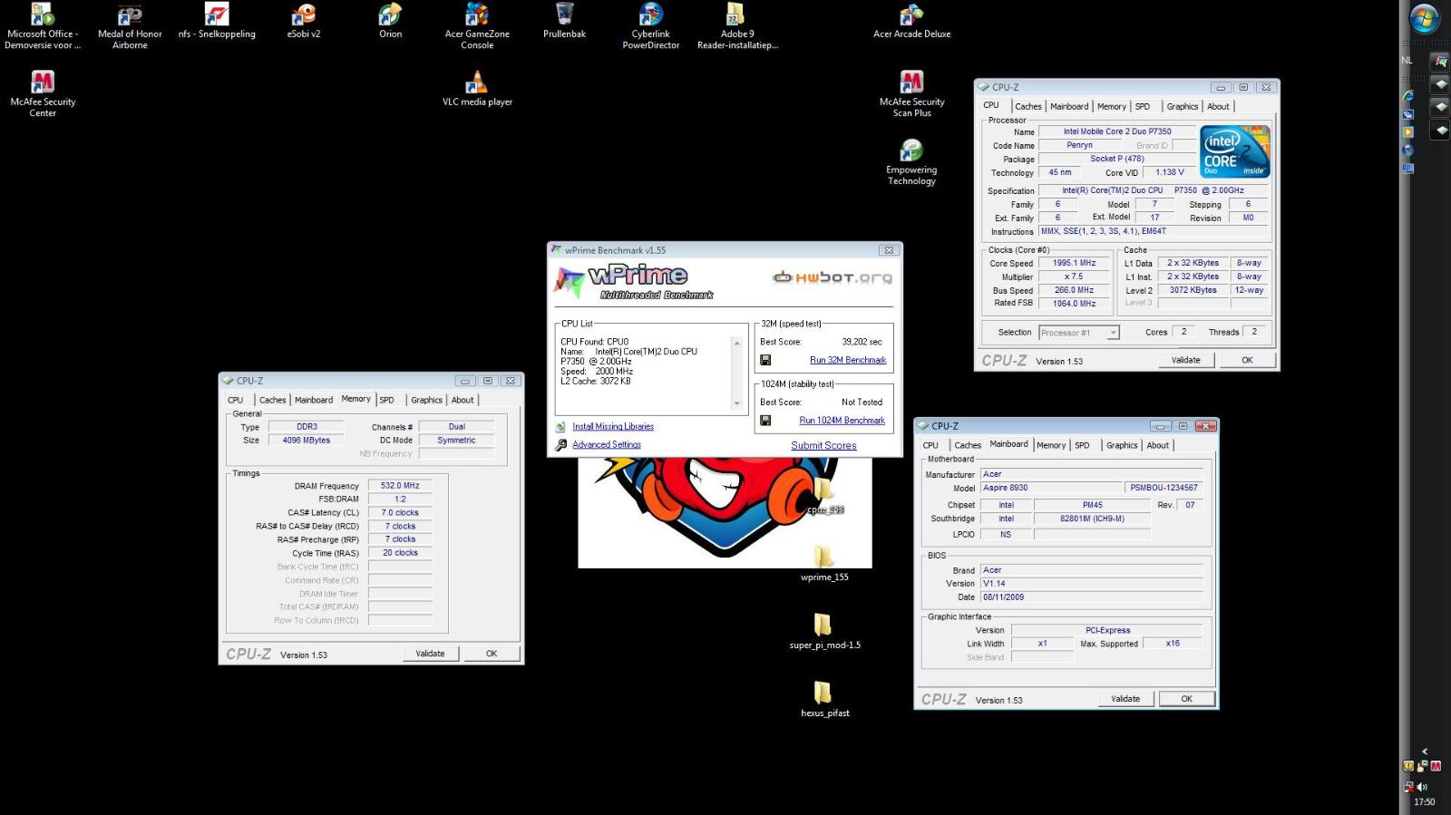Click the Intel Core 2 Duo logo

tap(1235, 151)
